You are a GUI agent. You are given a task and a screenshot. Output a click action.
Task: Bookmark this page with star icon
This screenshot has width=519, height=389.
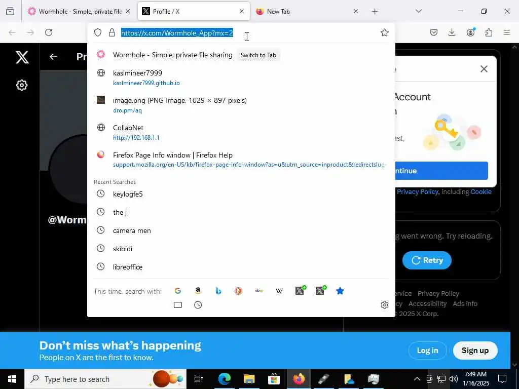coord(384,32)
